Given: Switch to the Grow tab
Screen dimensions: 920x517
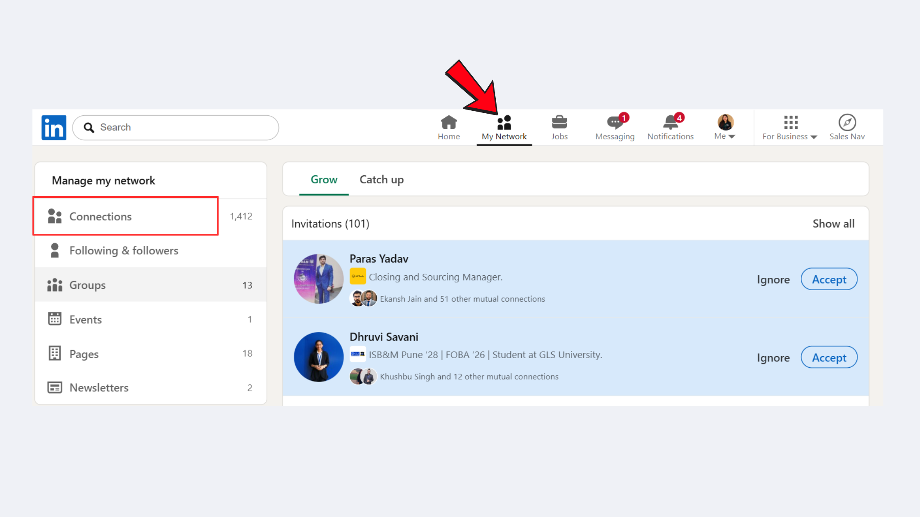Looking at the screenshot, I should (x=324, y=180).
